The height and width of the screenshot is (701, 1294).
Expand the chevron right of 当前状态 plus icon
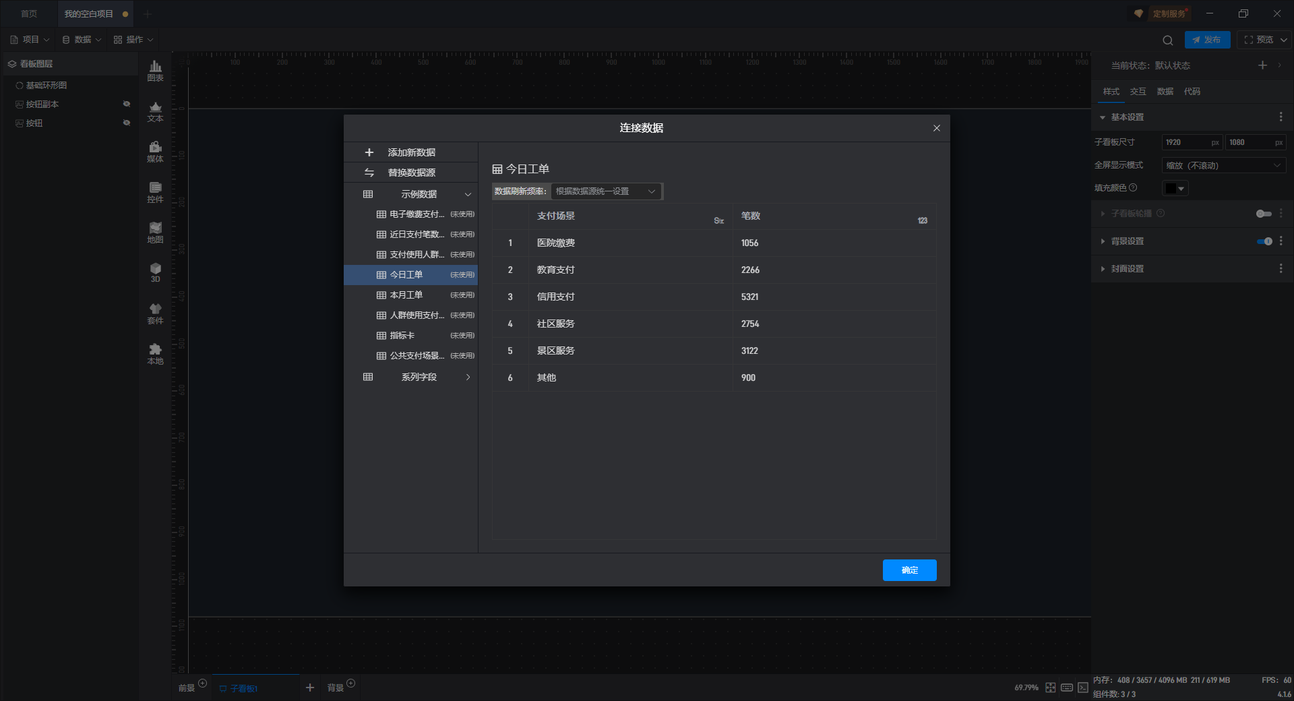pos(1279,65)
